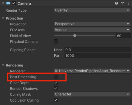The image size is (132, 105).
Task: Open the Culling Mask Character dropdown
Action: click(x=92, y=94)
